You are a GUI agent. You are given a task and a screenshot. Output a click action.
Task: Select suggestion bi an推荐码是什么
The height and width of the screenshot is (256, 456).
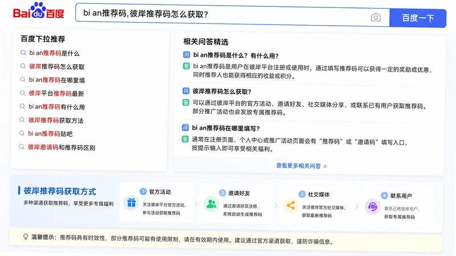tap(54, 53)
